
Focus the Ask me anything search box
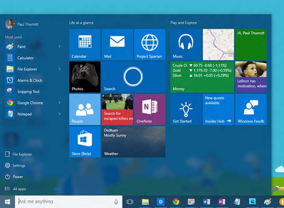pos(68,202)
